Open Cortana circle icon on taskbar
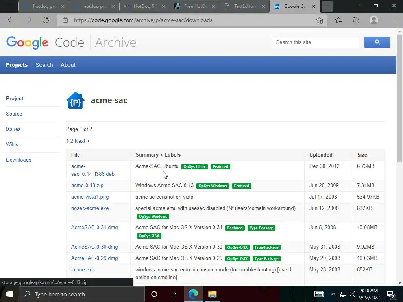403x302 pixels. point(154,294)
